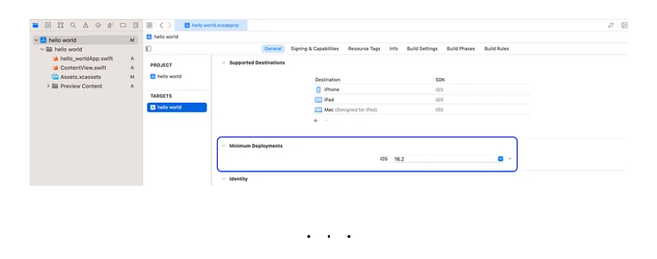This screenshot has height=259, width=657.
Task: Show the Debug navigator
Action: 110,25
